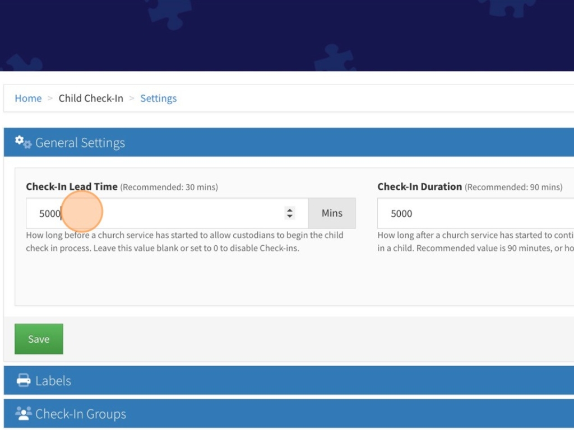Open the Child Check-In breadcrumb link
The width and height of the screenshot is (574, 430).
[x=91, y=98]
